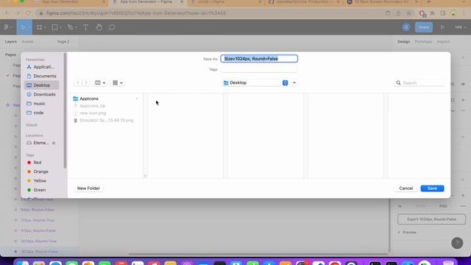Switch to the Layers tab

[x=11, y=42]
